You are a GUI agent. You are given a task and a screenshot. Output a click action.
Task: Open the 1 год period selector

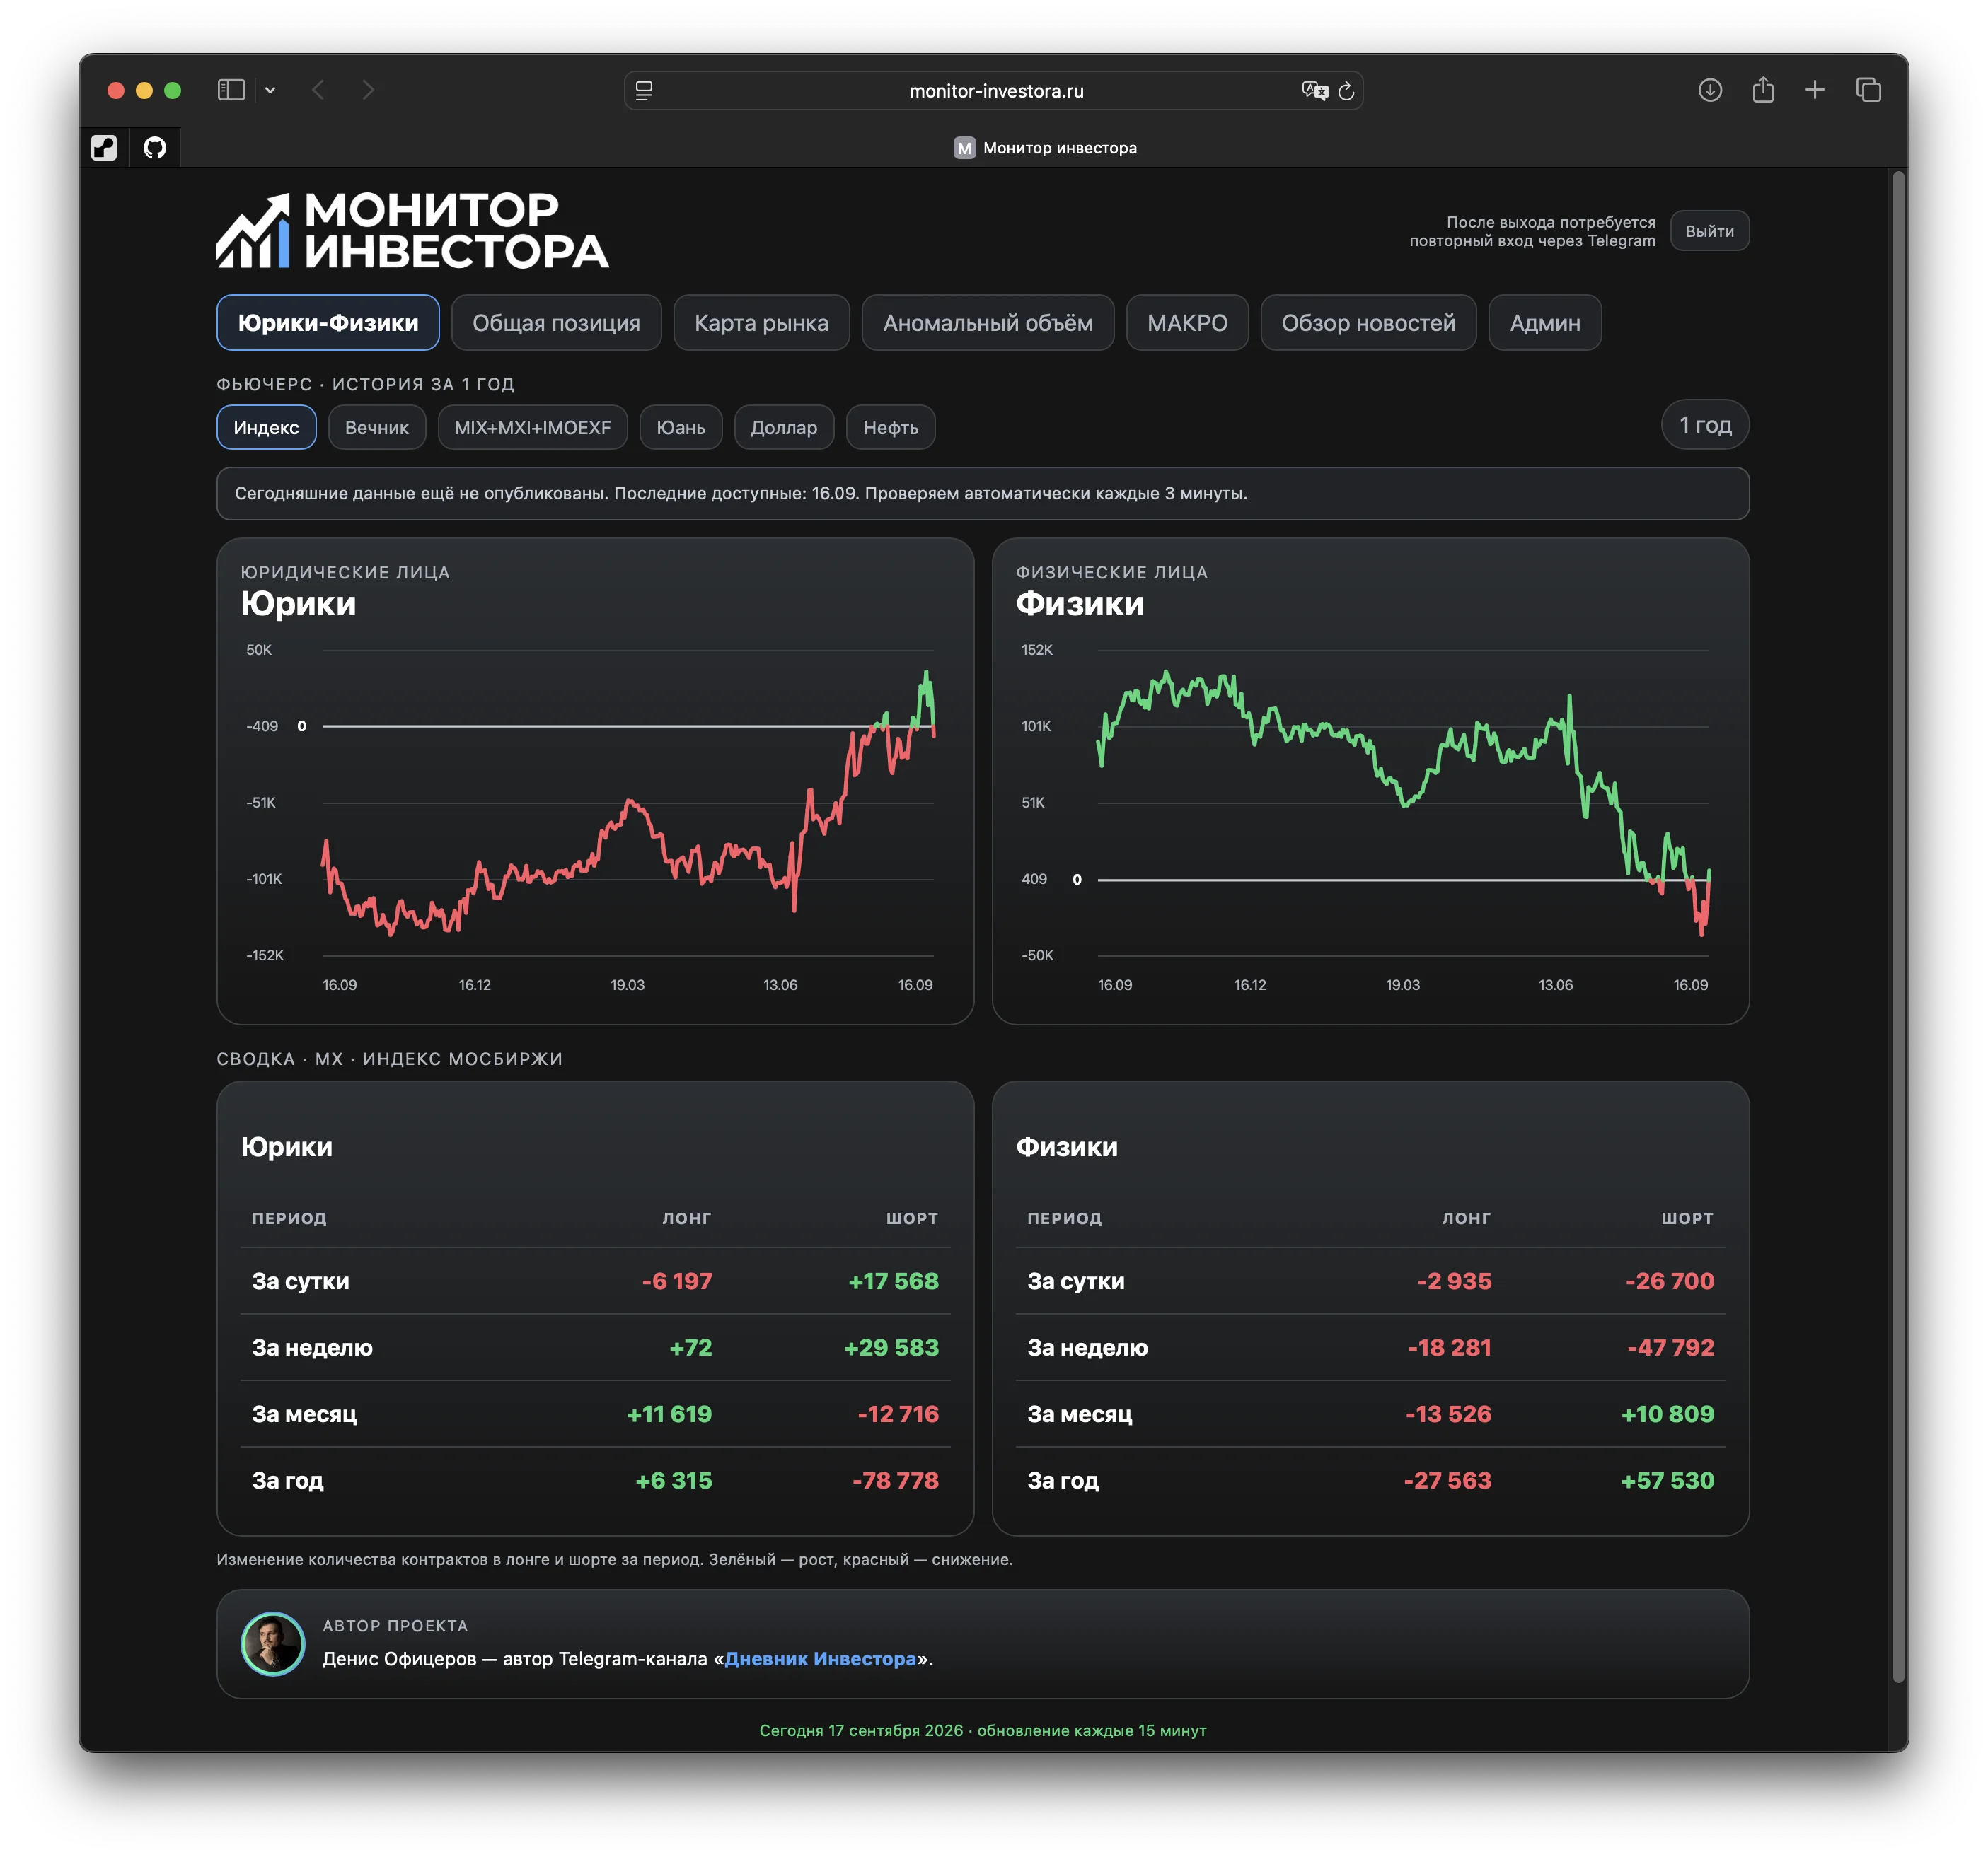1705,425
